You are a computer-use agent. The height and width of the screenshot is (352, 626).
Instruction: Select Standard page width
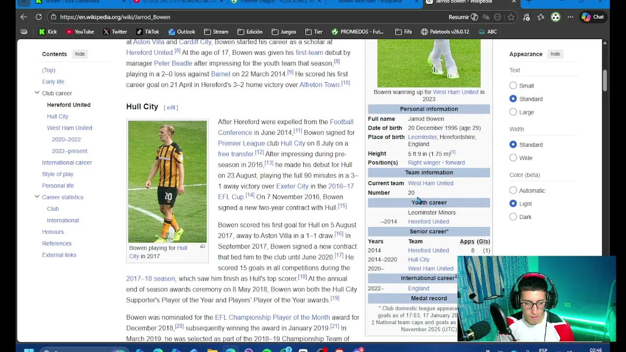tap(513, 145)
